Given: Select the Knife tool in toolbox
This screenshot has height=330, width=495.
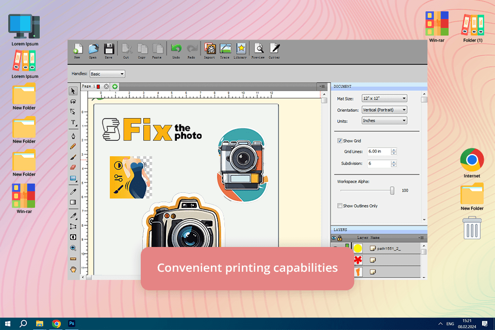Looking at the screenshot, I should tap(73, 216).
